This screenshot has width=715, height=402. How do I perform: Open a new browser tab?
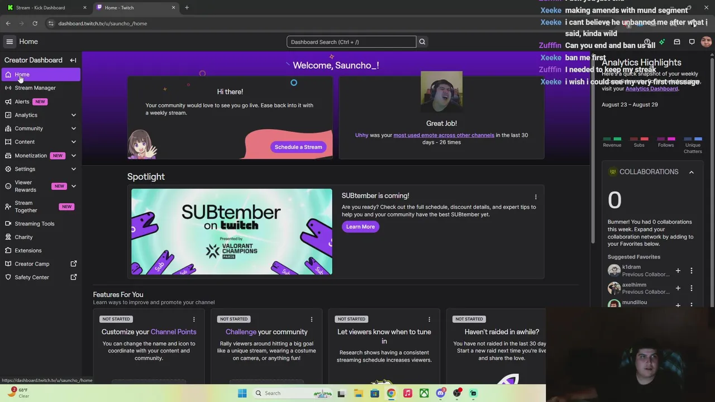(x=187, y=7)
